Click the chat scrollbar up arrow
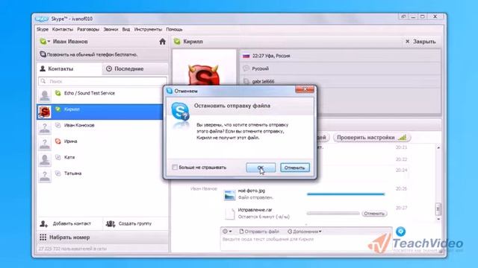Screen dimensions: 478x268 pos(438,147)
